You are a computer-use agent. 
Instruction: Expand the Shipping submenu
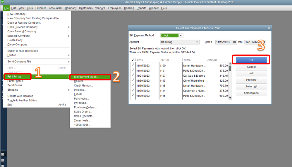(69, 90)
